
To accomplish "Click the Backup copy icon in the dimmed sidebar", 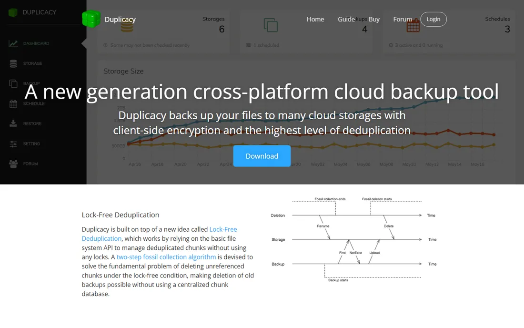I will click(x=13, y=83).
